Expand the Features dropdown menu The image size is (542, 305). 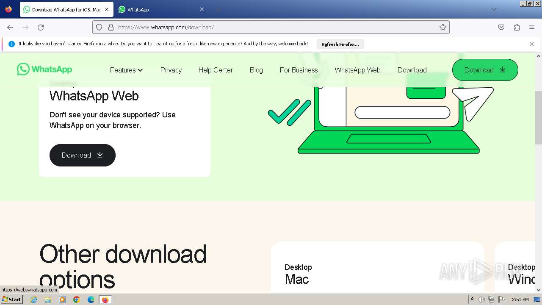[126, 70]
